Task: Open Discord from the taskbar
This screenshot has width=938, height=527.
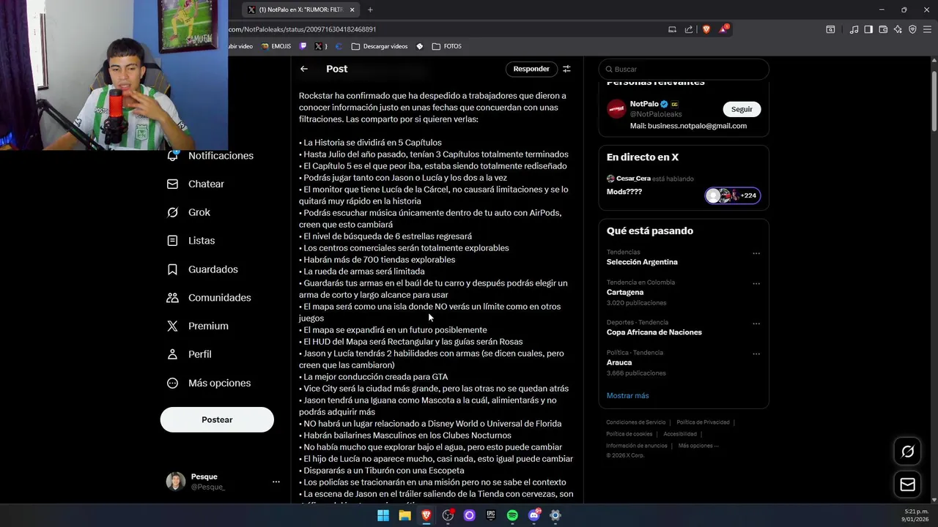Action: 534,515
